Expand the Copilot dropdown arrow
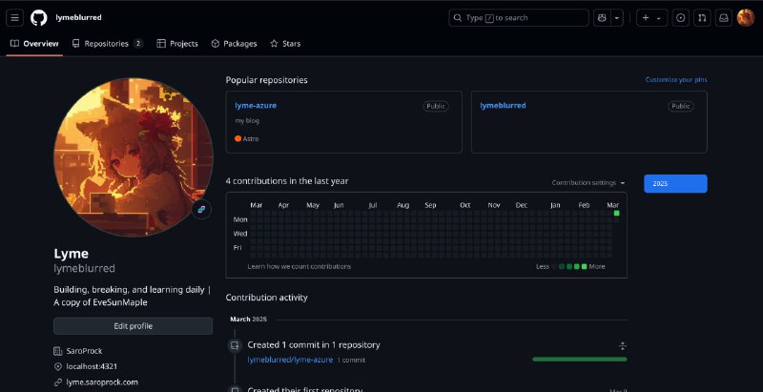This screenshot has width=763, height=392. (x=617, y=17)
